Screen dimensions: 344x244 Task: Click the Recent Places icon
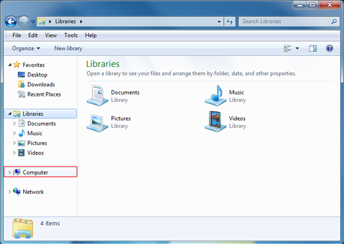(21, 94)
